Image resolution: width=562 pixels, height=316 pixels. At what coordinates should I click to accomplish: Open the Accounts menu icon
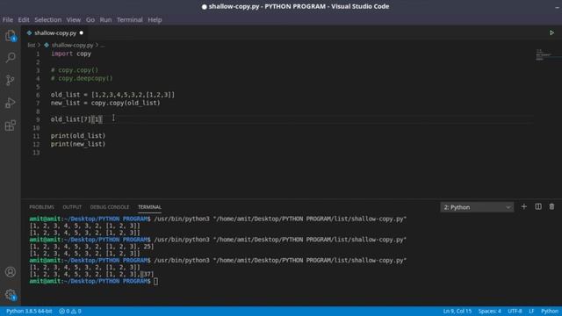11,272
